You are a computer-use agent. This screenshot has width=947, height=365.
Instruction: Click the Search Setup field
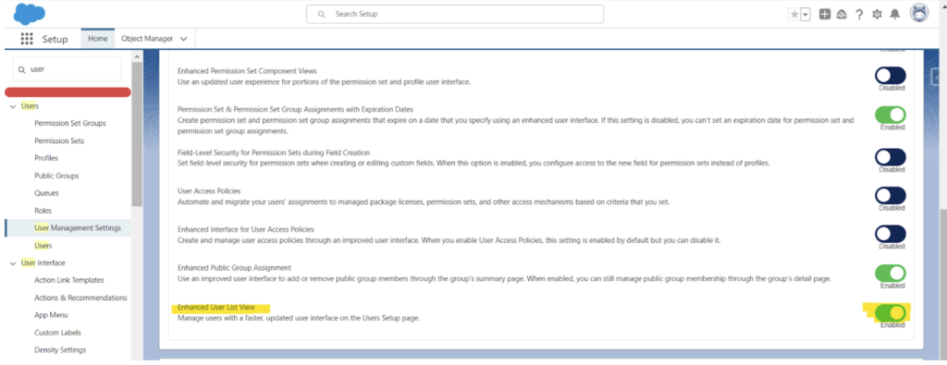[455, 14]
